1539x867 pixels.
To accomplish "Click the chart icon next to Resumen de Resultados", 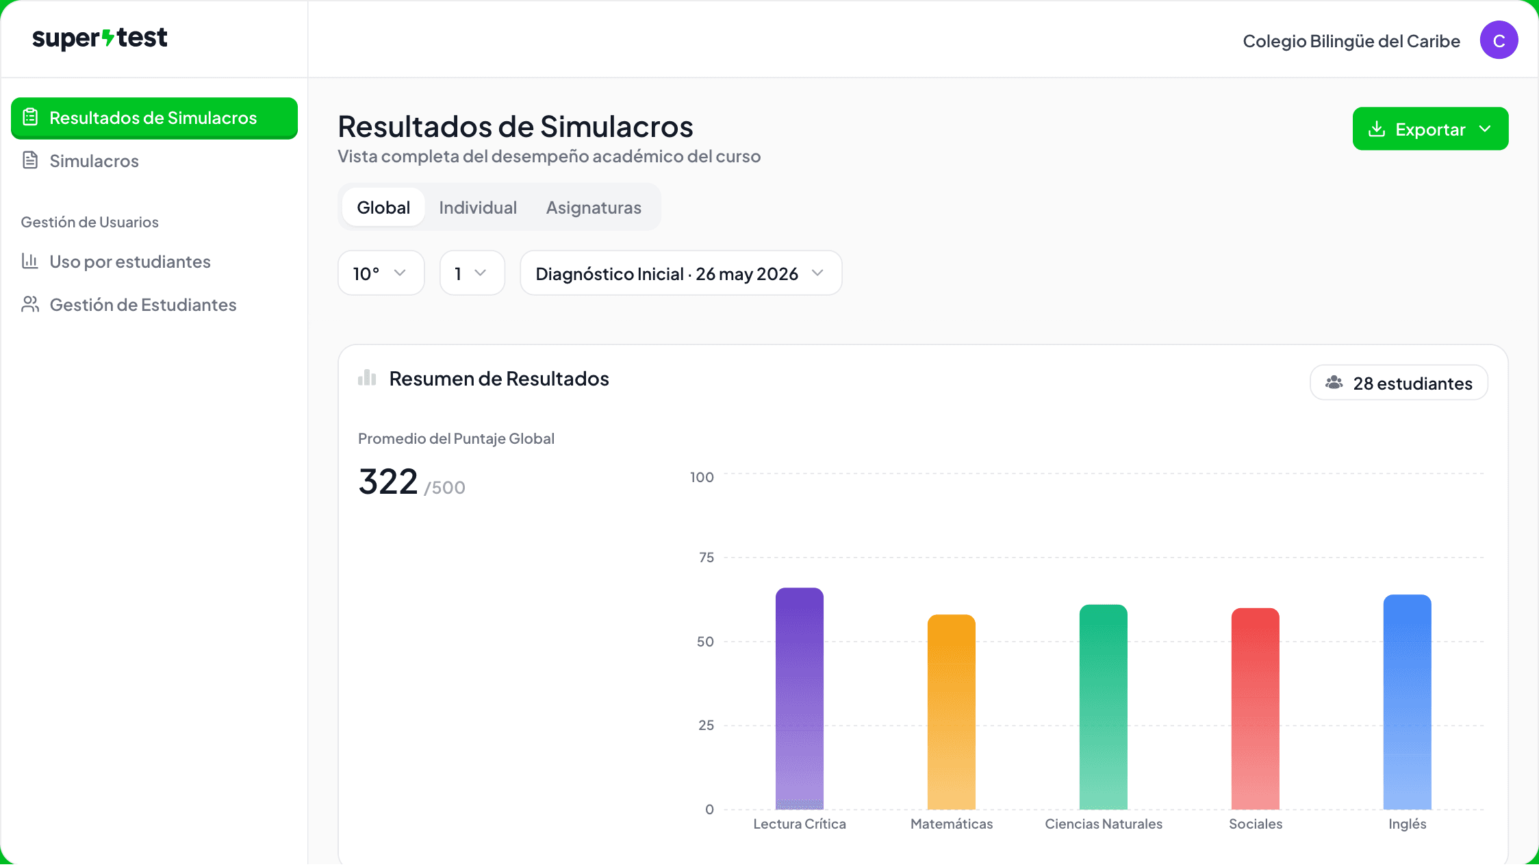I will coord(367,377).
